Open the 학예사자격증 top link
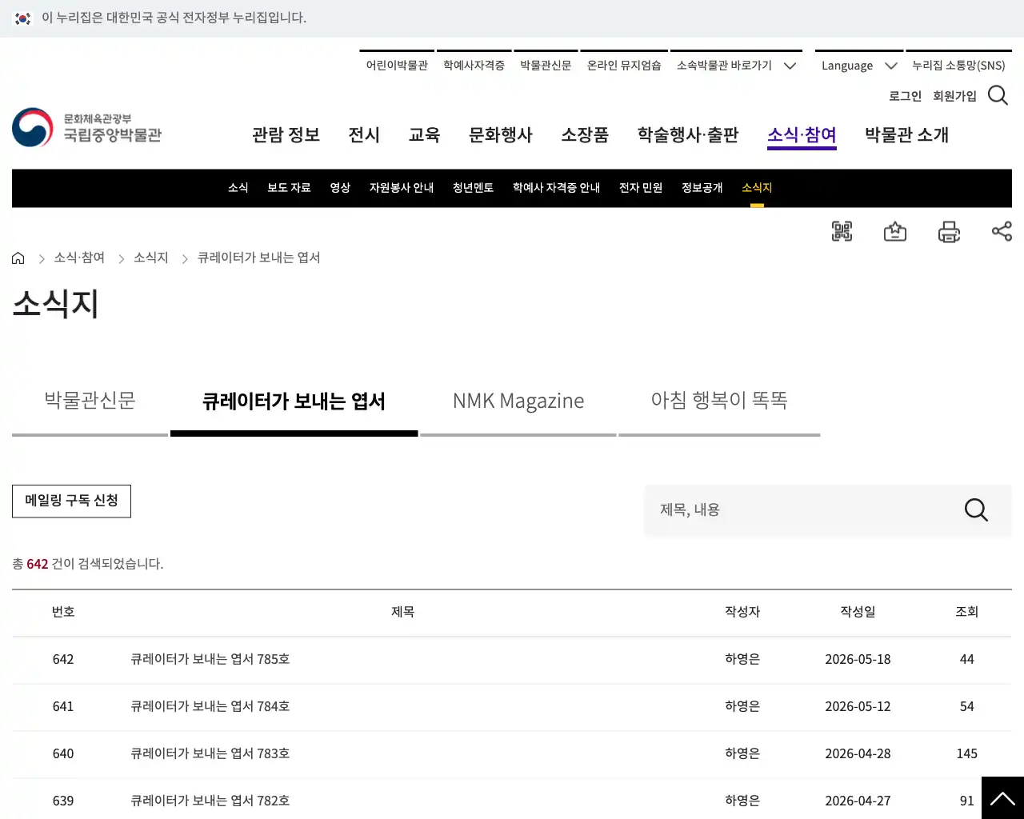This screenshot has height=819, width=1024. coord(474,66)
